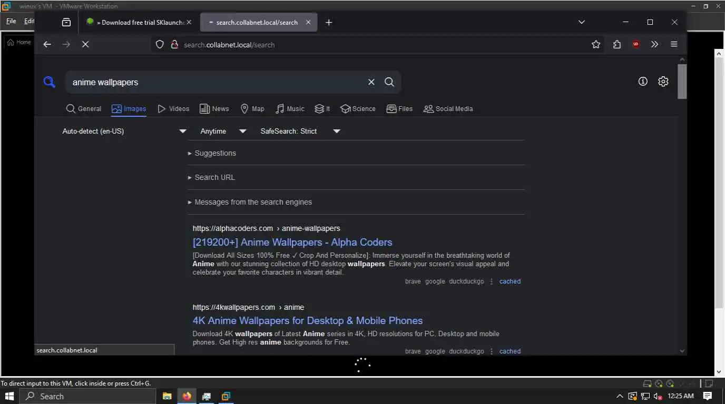Go back with the browser back arrow
725x404 pixels.
47,45
